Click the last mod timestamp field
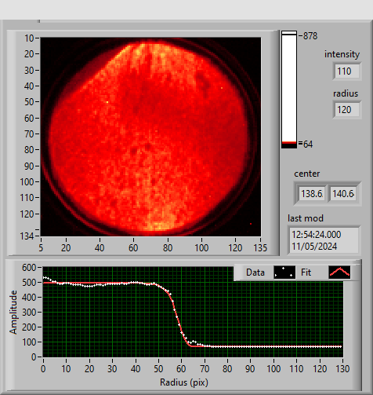373x395 pixels. point(324,240)
